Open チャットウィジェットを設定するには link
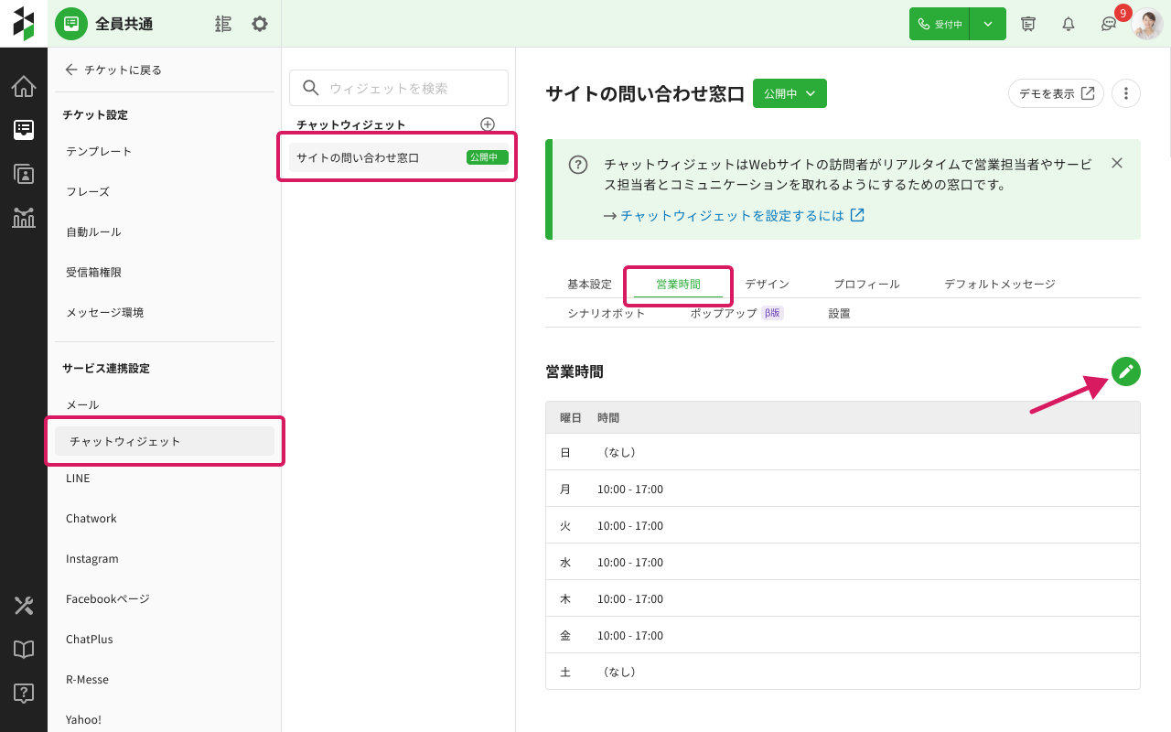 pos(734,216)
